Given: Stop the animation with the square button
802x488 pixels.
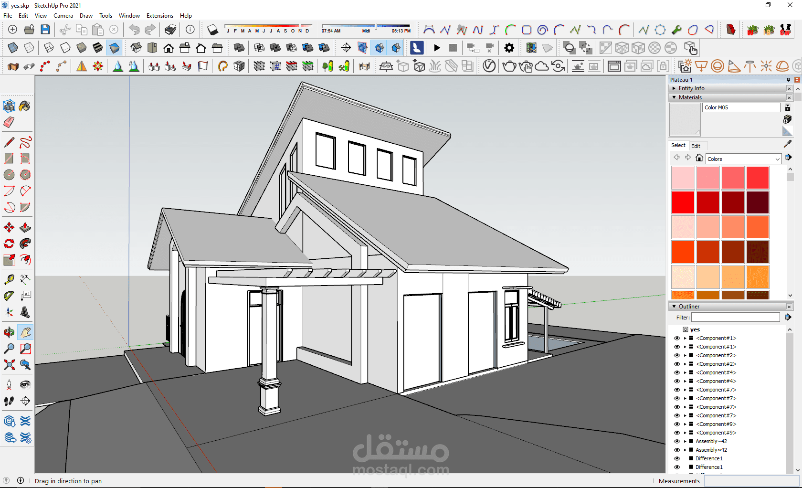Looking at the screenshot, I should (453, 48).
